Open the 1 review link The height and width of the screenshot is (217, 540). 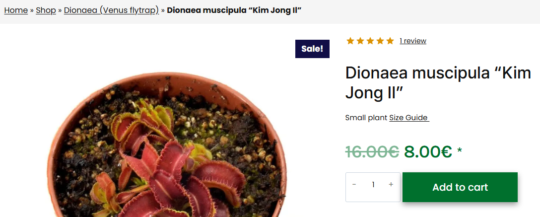(413, 41)
